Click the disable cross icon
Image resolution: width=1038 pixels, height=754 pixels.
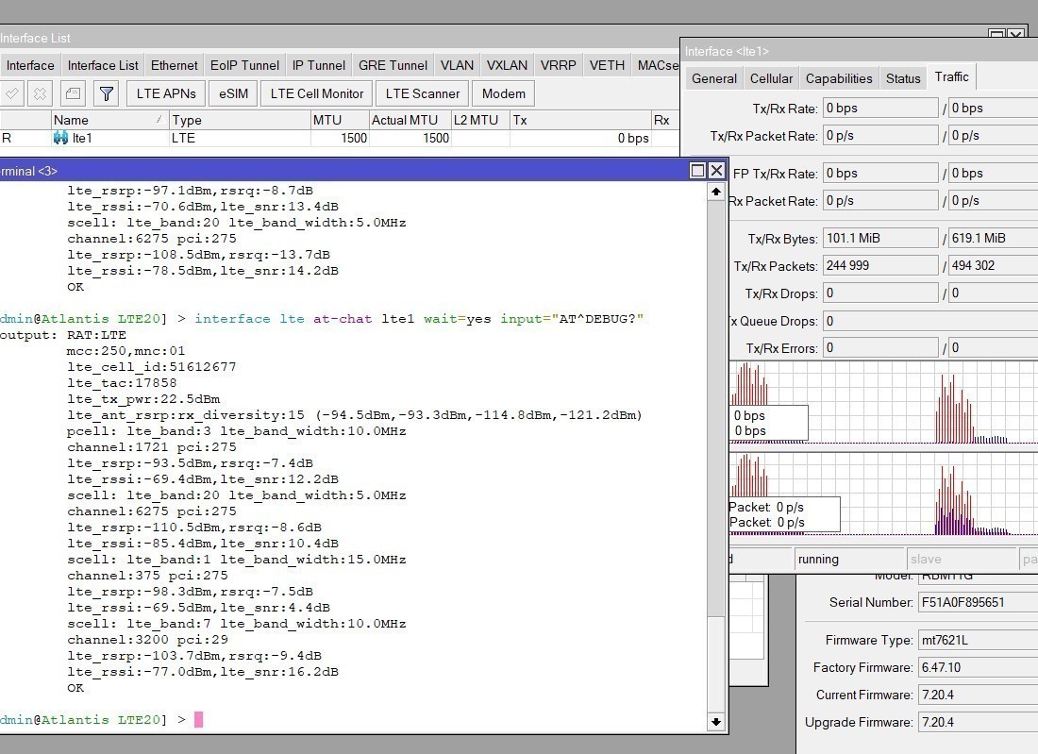coord(40,93)
